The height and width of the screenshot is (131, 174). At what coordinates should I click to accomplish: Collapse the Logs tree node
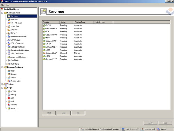(x=2, y=88)
